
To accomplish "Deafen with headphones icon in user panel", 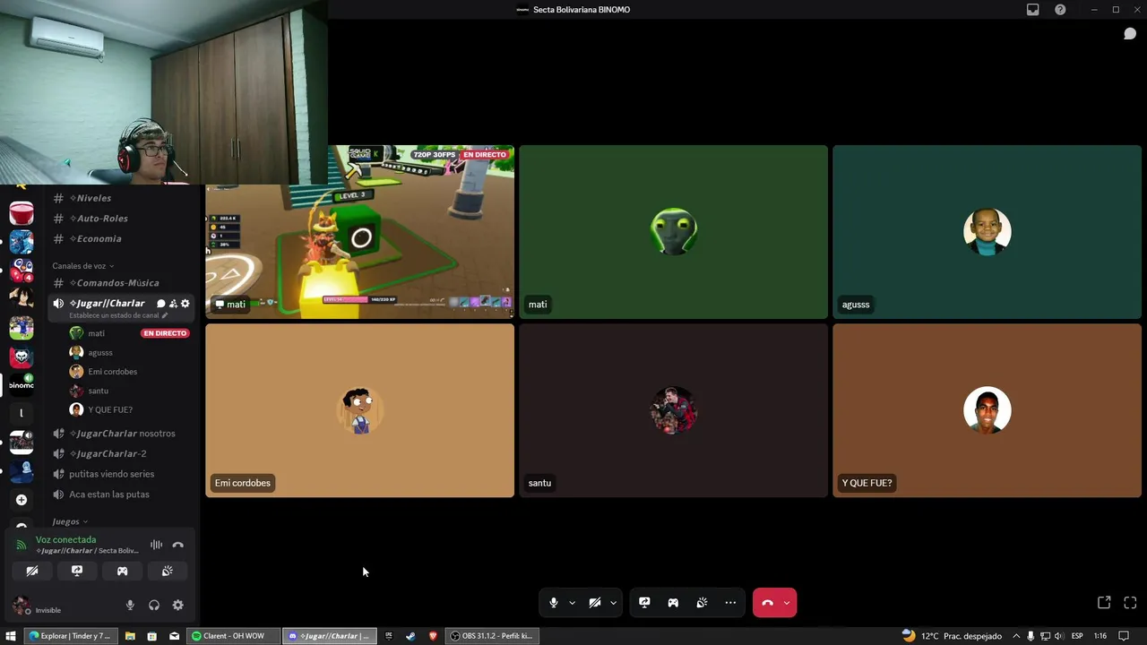I will coord(154,606).
